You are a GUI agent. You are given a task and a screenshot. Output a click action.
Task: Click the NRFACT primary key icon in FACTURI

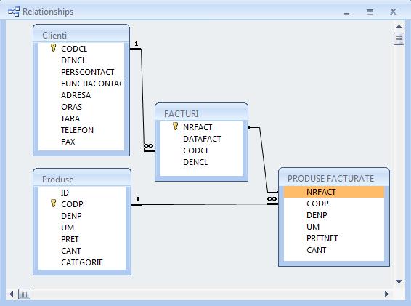[x=175, y=126]
